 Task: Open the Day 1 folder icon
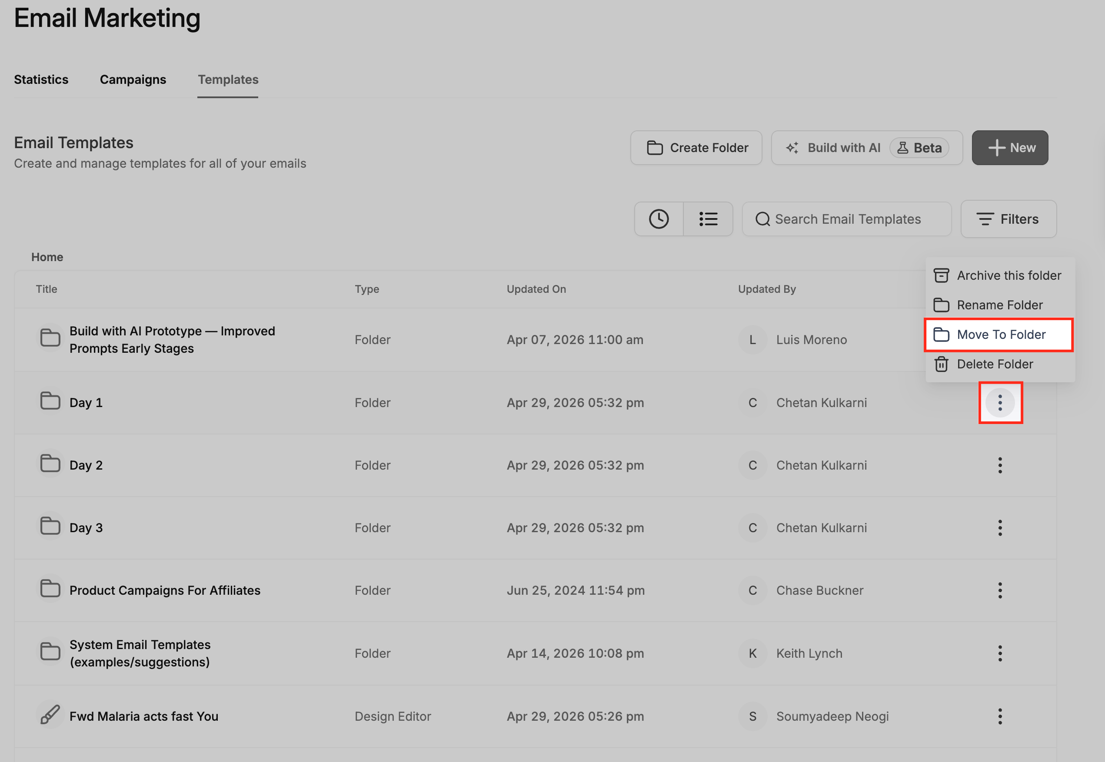pos(50,401)
